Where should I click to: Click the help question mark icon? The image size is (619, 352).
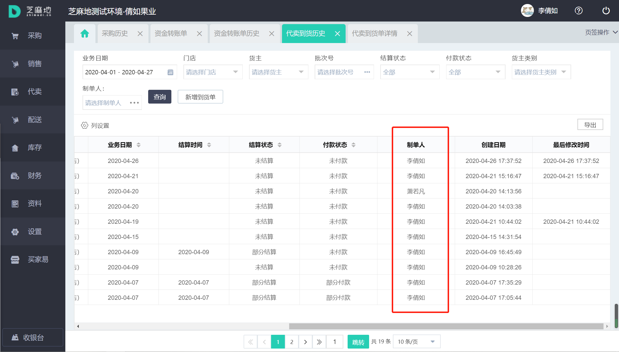(579, 11)
